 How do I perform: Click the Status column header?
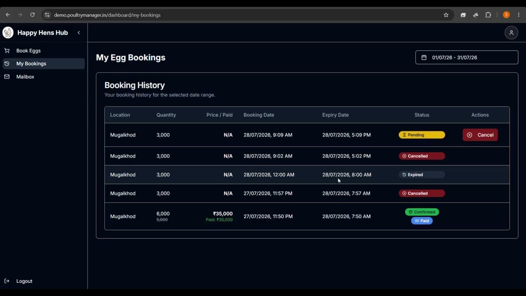click(422, 115)
